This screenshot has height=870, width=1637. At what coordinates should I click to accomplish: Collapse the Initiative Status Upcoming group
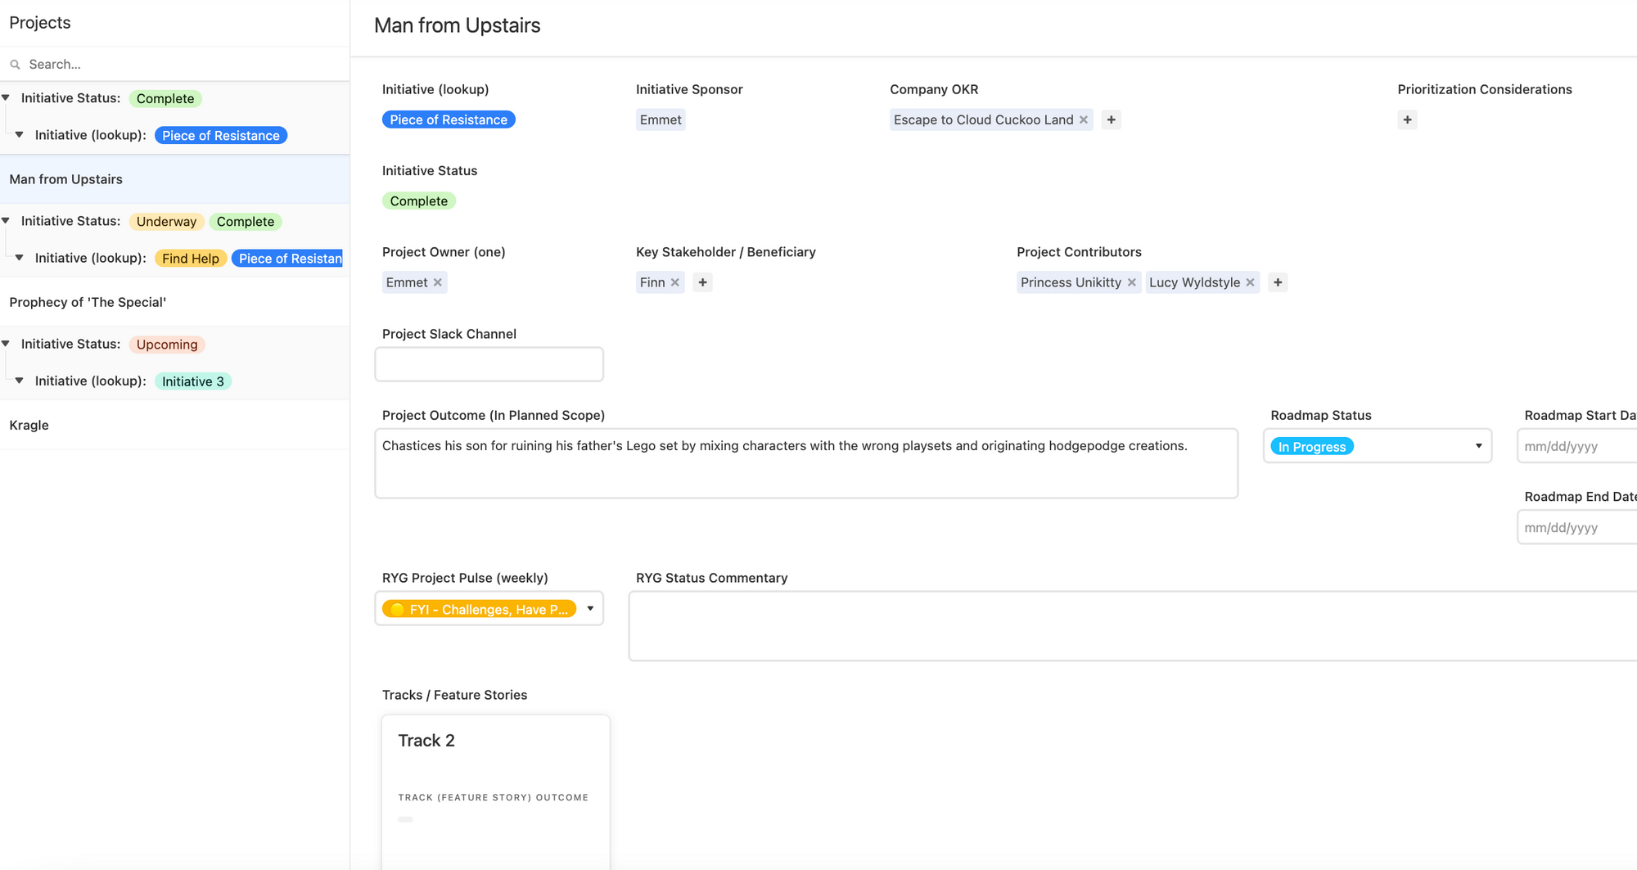[6, 344]
